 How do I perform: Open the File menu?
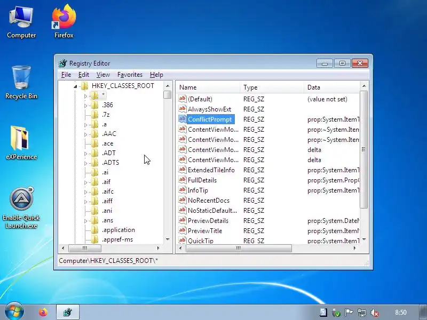tap(66, 75)
